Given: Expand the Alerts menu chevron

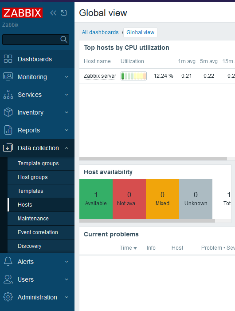Looking at the screenshot, I should point(67,262).
